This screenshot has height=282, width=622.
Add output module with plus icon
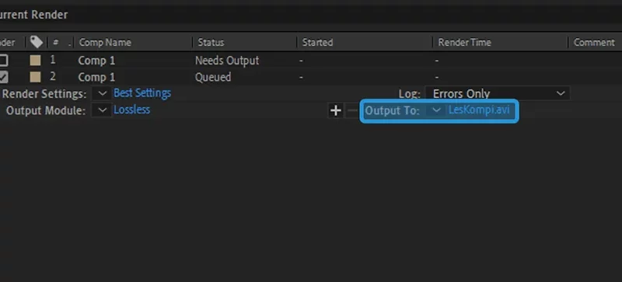tap(336, 110)
